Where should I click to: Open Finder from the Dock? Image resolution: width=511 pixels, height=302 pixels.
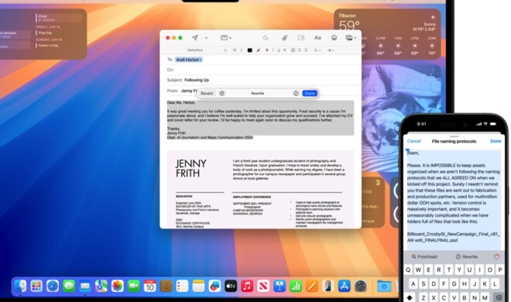click(21, 286)
